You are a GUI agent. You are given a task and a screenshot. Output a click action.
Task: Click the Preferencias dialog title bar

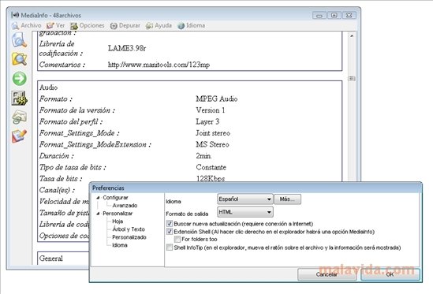tap(256, 188)
